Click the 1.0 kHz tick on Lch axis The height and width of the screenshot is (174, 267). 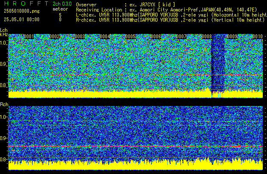(x=3, y=43)
